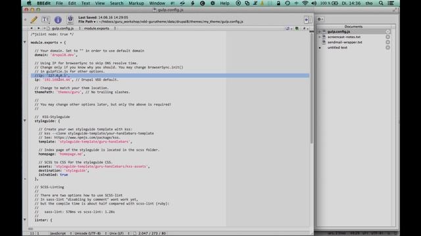
Task: Click the lock icon in menu bar
Action: (278, 3)
